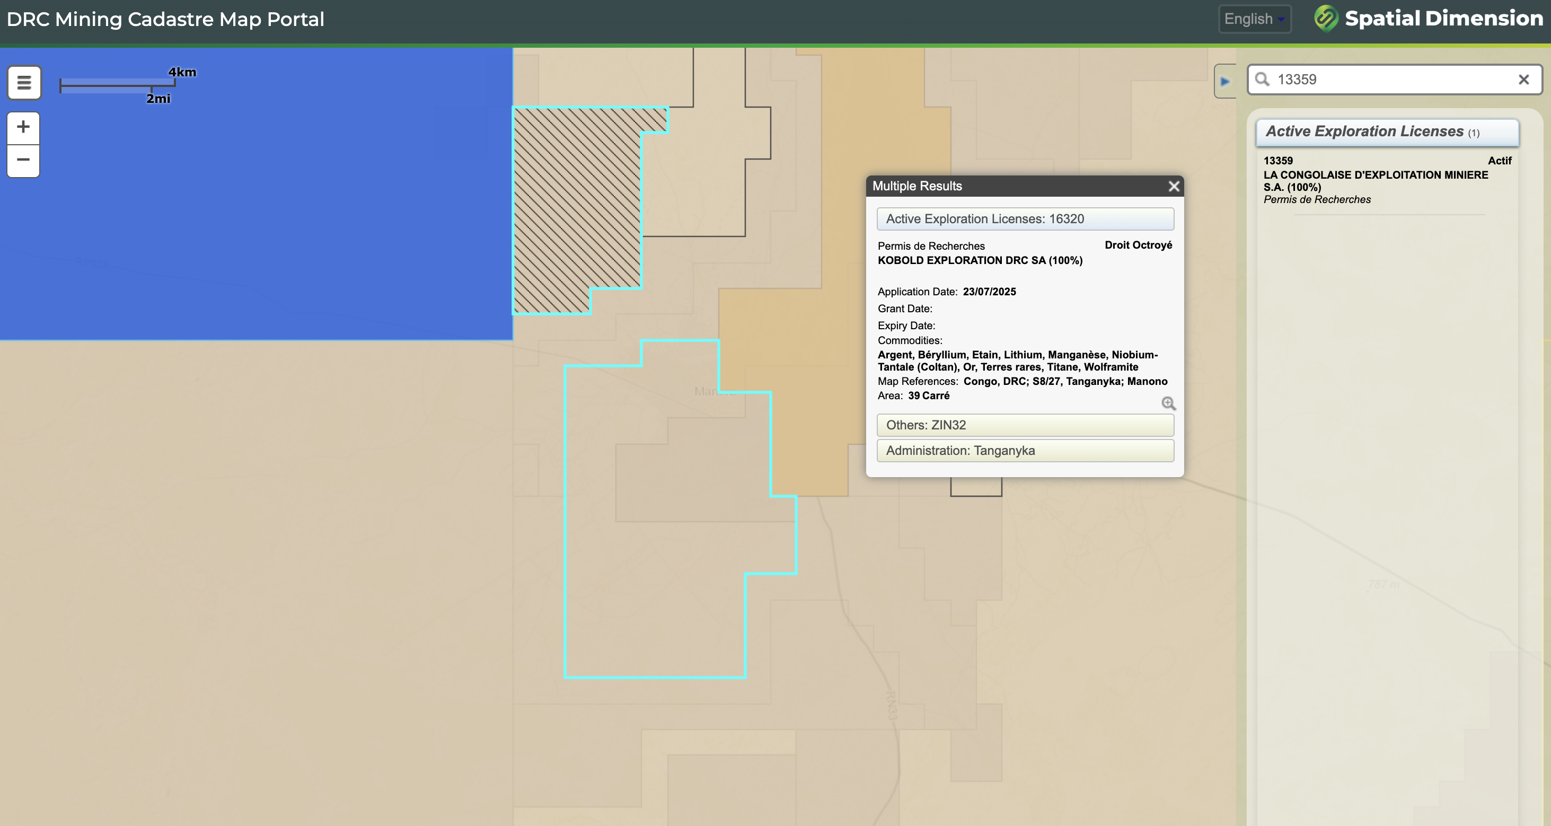1551x826 pixels.
Task: Collapse search panel with the arrow tab
Action: 1224,81
